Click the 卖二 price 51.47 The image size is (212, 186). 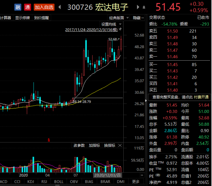click(172, 50)
